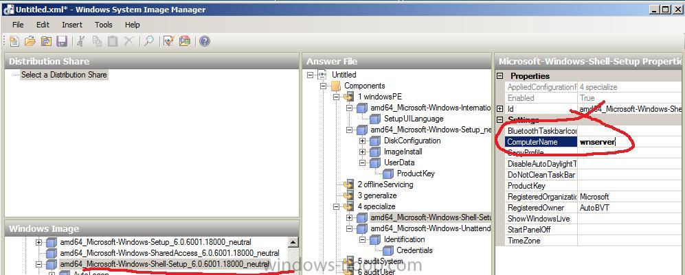Screen dimensions: 685x275
Task: Click the System Image Manager title bar icon
Action: (8, 9)
